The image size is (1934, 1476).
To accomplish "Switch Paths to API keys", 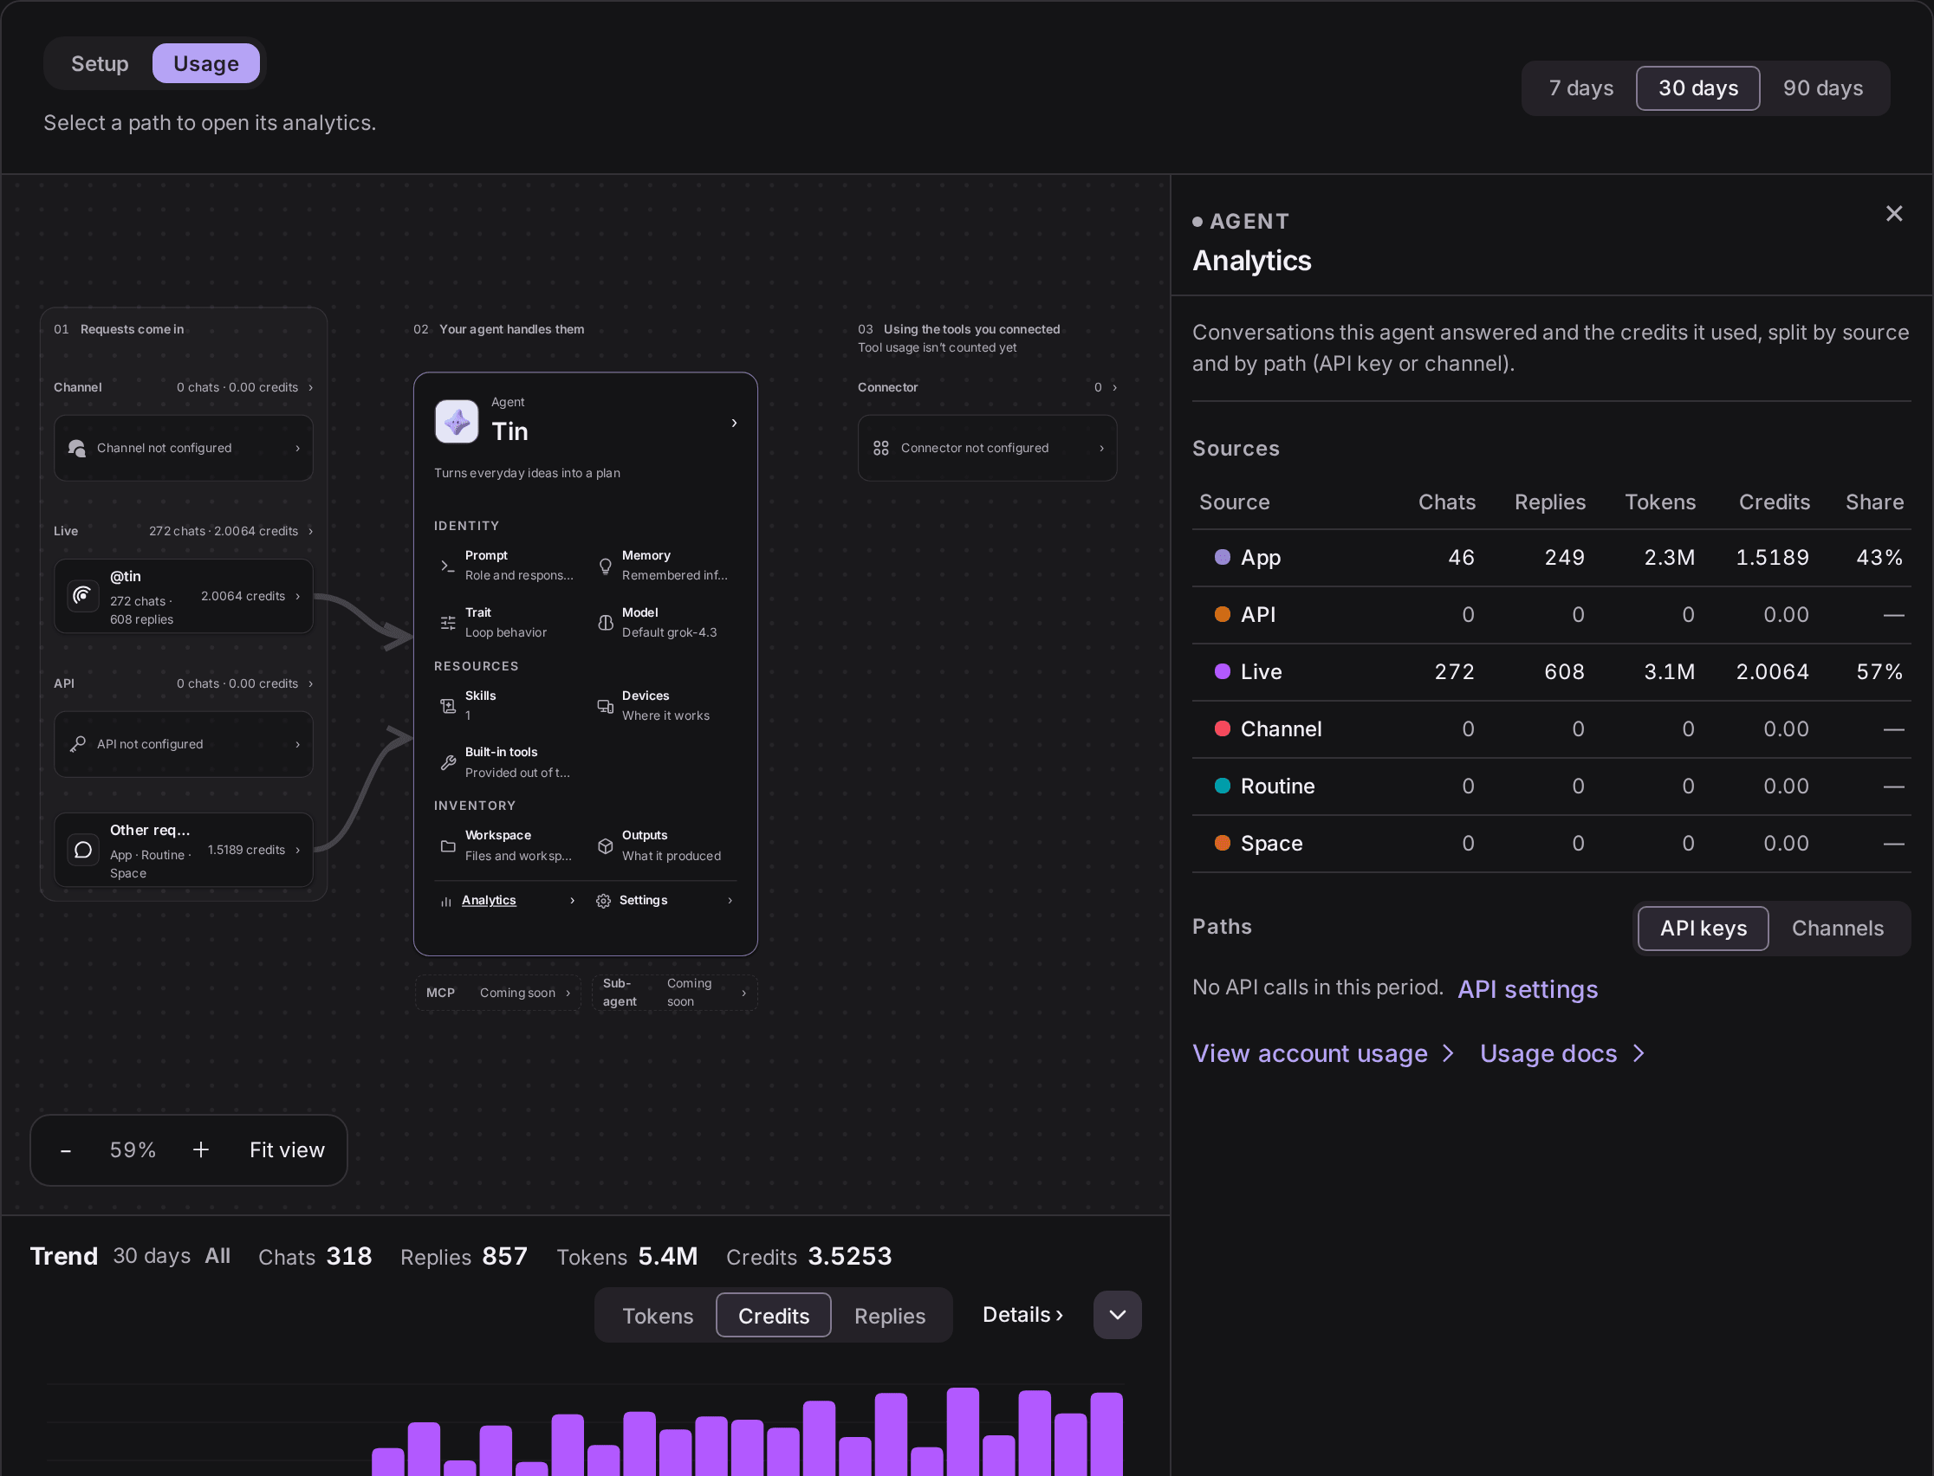I will 1702,928.
